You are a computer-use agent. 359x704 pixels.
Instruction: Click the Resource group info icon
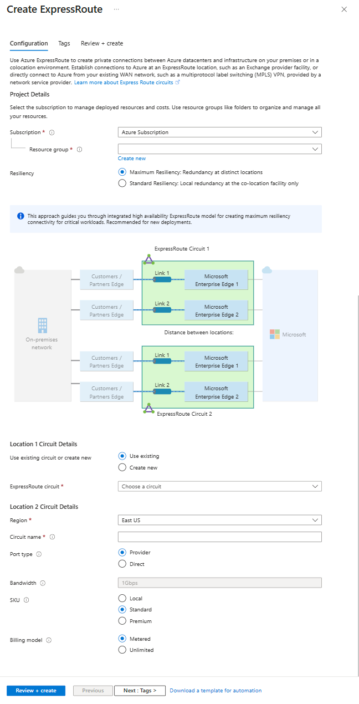click(79, 150)
